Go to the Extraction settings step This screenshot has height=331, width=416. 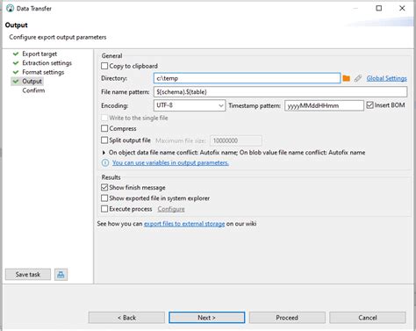click(47, 63)
